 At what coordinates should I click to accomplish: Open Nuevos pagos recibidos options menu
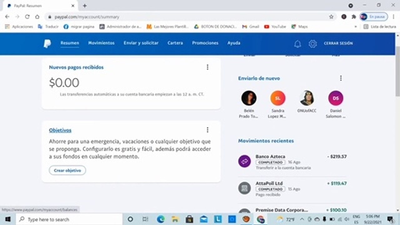pos(207,67)
